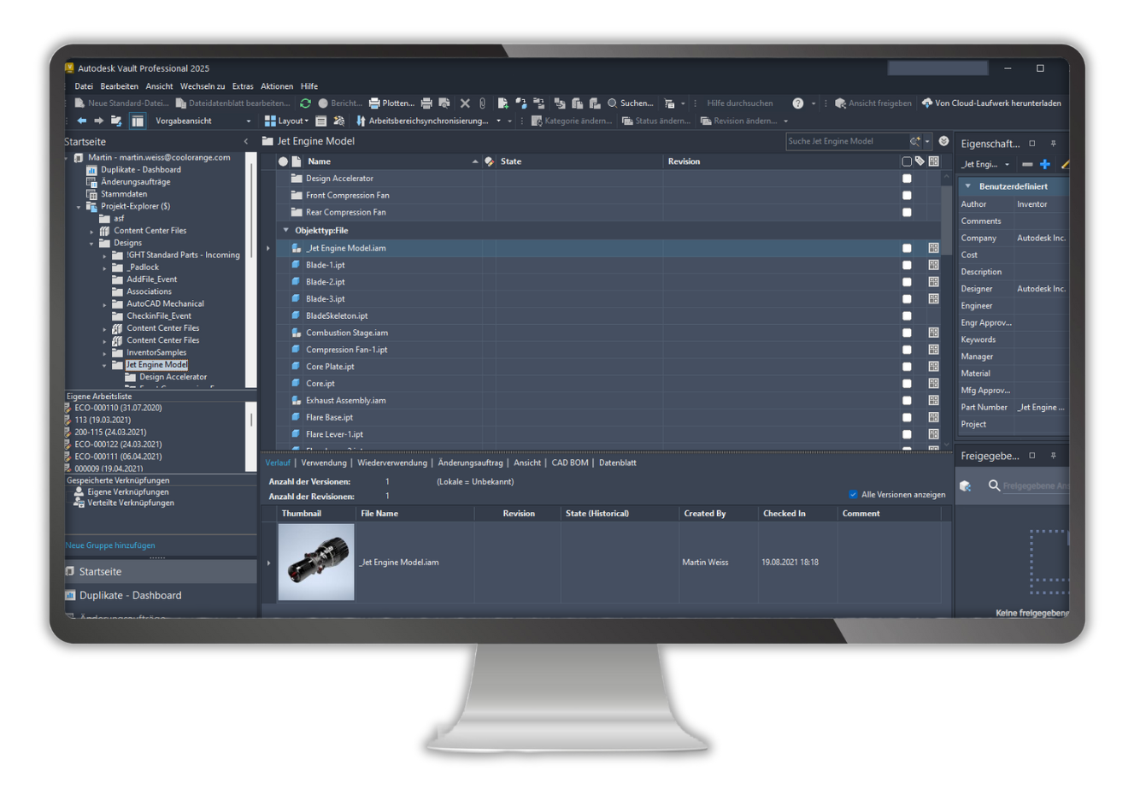Tick the checkbox for Flare Base.ipt
This screenshot has height=789, width=1140.
tap(907, 418)
